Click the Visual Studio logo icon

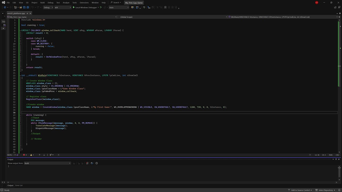pos(3,2)
